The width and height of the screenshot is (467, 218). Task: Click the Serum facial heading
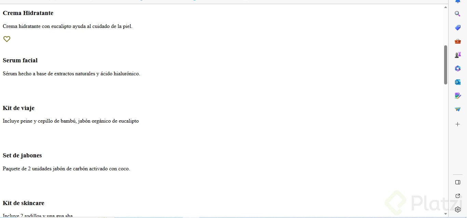click(20, 60)
